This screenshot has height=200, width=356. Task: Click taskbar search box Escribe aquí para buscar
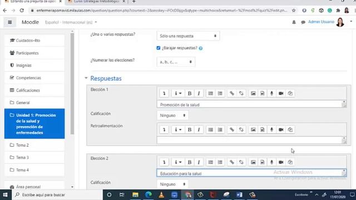coord(57,195)
